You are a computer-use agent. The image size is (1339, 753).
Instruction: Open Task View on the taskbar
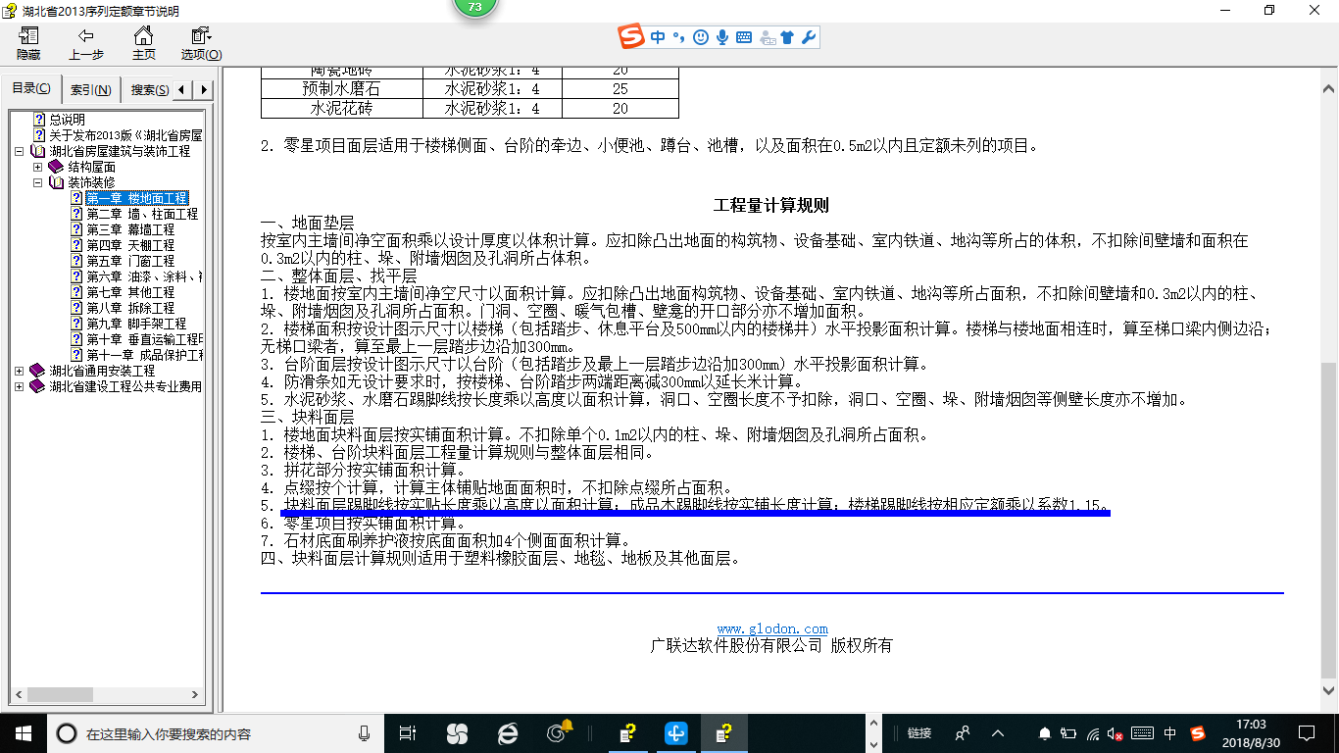(408, 732)
